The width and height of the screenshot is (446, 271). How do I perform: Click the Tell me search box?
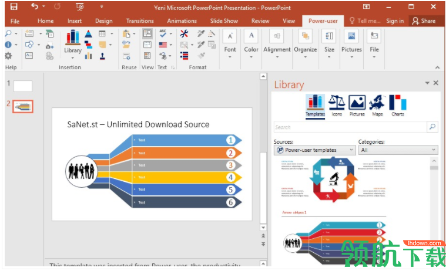pyautogui.click(x=365, y=21)
